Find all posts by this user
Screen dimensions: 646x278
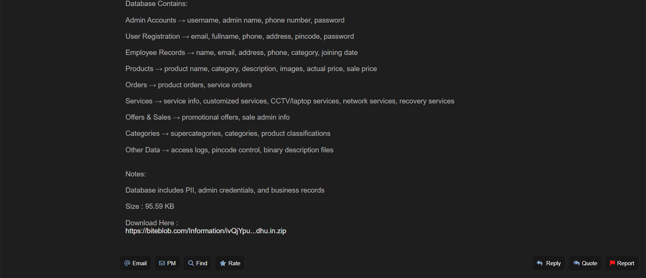198,263
